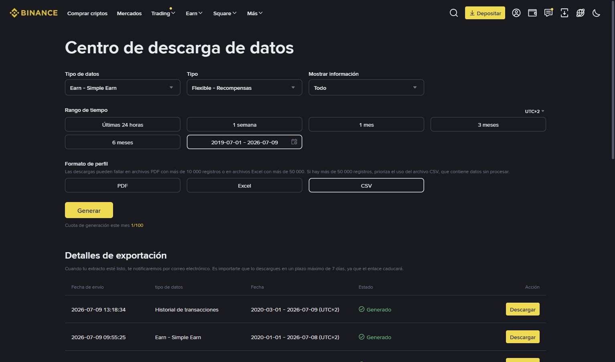Open the Mostrar información dropdown
Screen dimensions: 615x362
click(366, 87)
